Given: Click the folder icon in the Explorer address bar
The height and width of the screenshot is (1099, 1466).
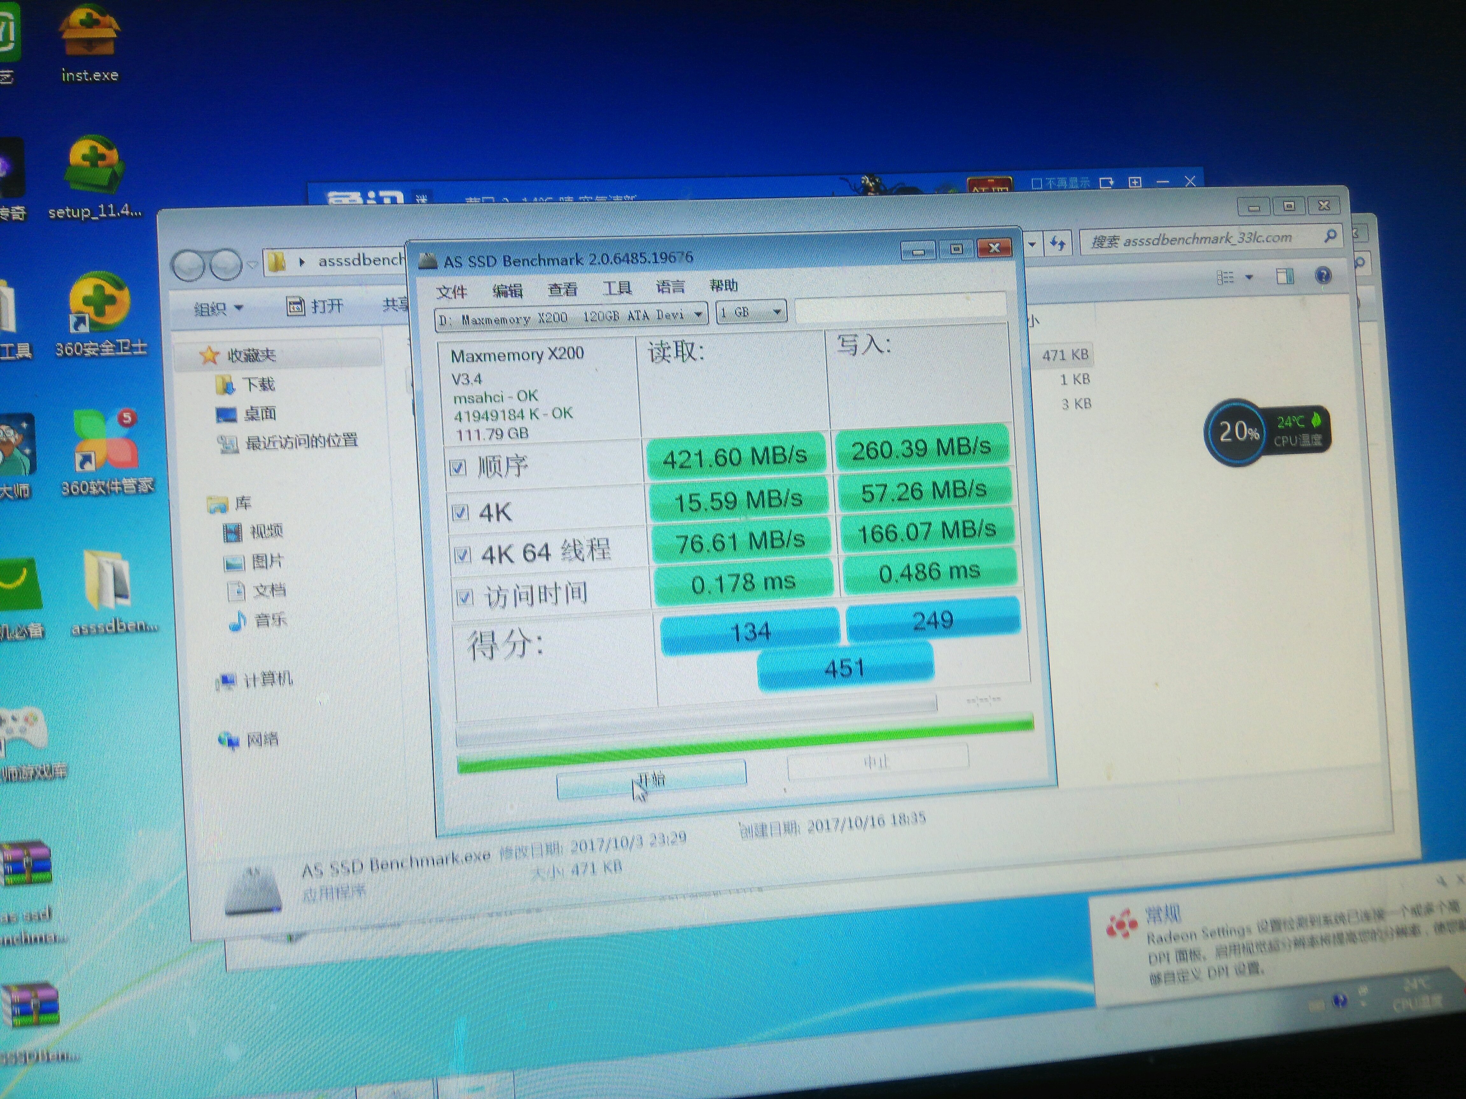Looking at the screenshot, I should (276, 262).
